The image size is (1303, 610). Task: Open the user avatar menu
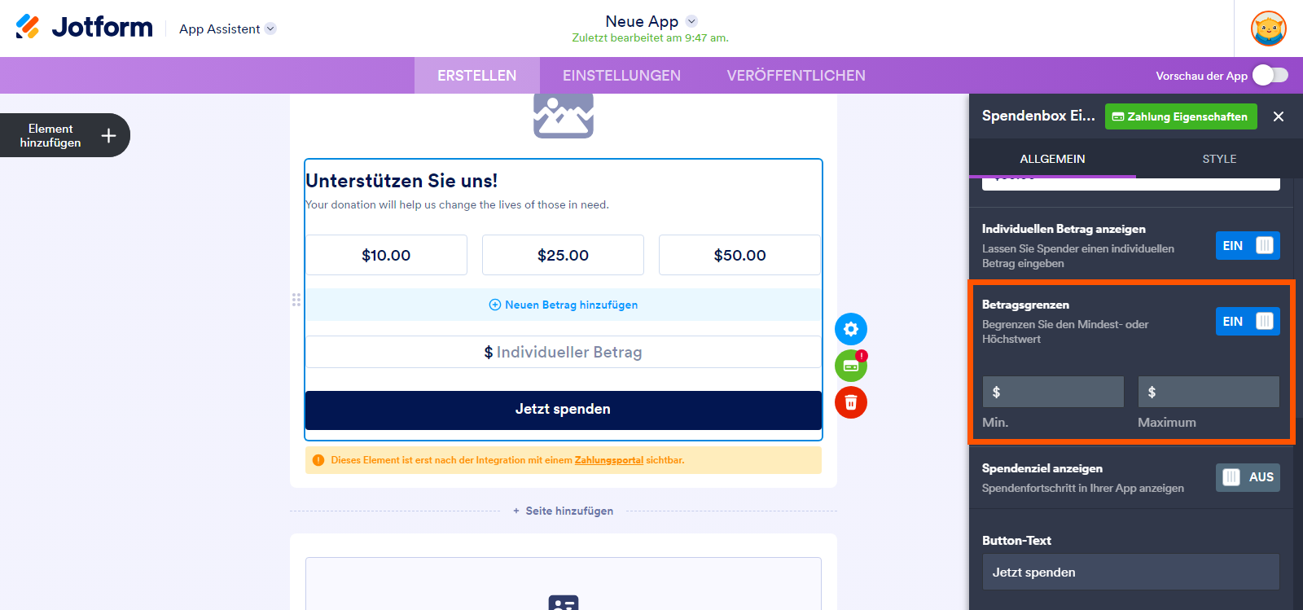[x=1268, y=29]
